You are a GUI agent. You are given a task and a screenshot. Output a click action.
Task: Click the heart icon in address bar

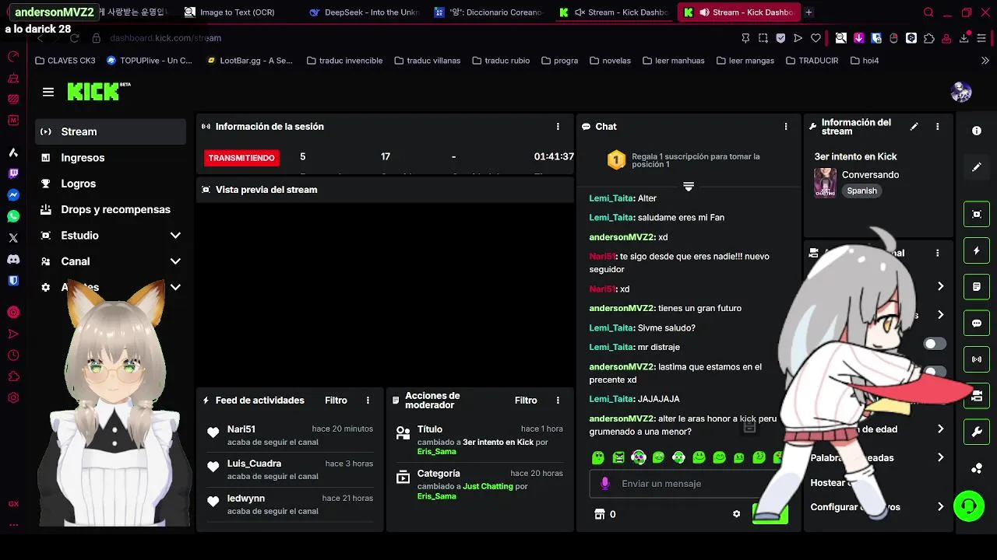click(x=816, y=38)
